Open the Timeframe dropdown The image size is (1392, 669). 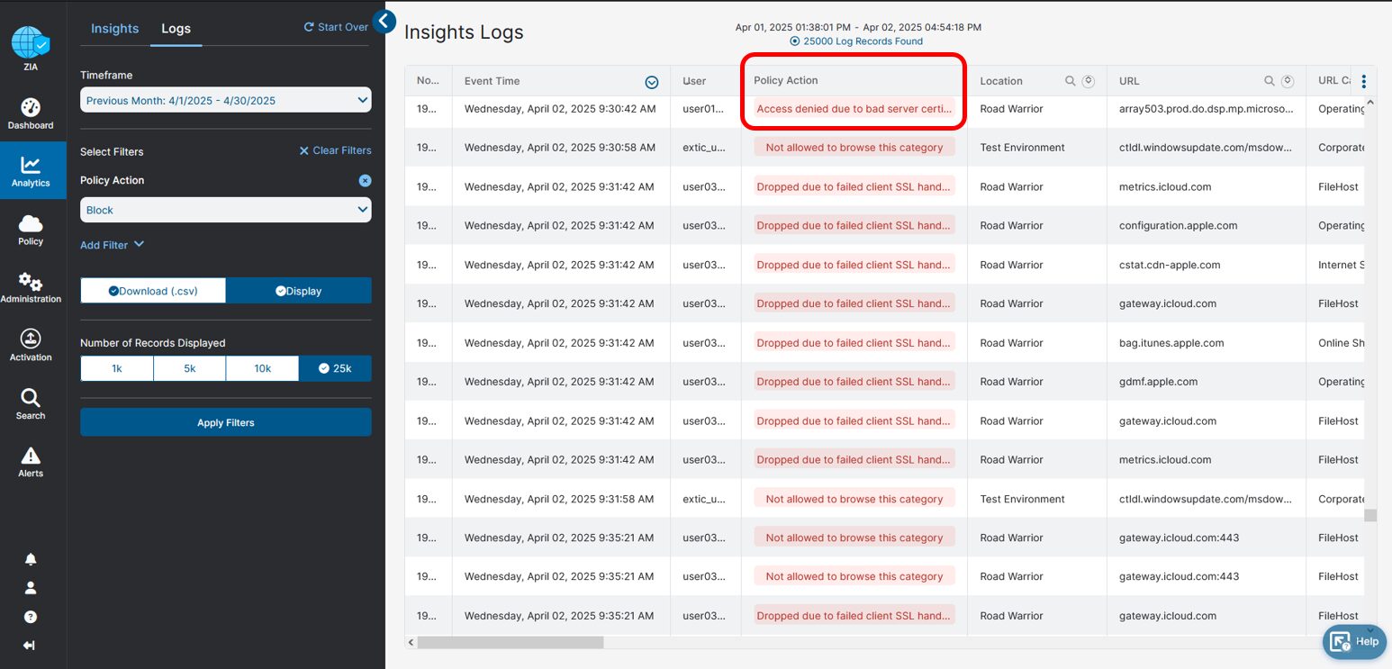(225, 101)
